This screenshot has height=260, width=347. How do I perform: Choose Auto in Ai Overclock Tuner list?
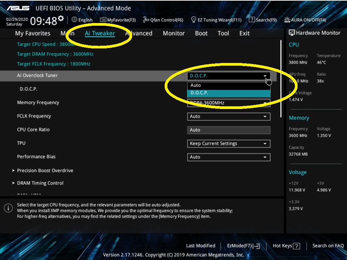pyautogui.click(x=229, y=85)
